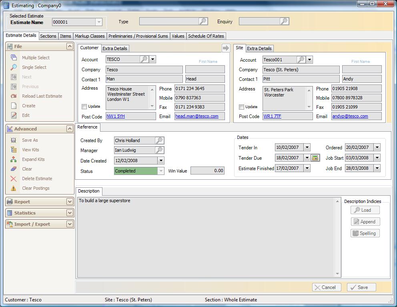The width and height of the screenshot is (397, 307).
Task: Open the Save As function under Advanced
Action: tap(30, 140)
